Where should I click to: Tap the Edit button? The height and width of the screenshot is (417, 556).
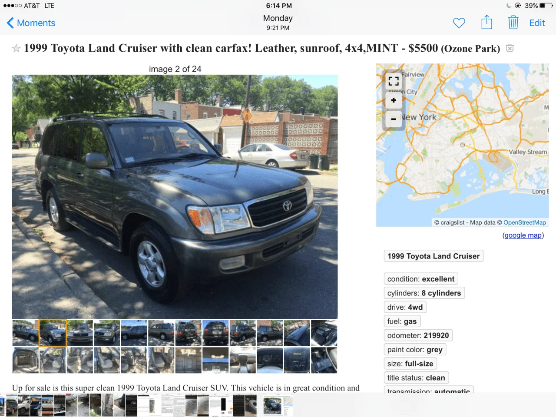pos(537,23)
